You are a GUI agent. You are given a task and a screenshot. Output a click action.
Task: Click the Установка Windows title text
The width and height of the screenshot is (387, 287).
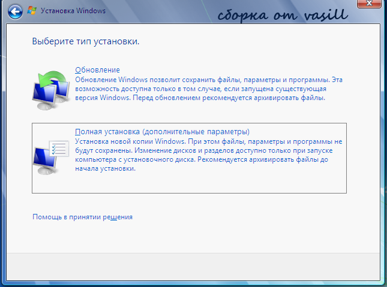pyautogui.click(x=73, y=11)
